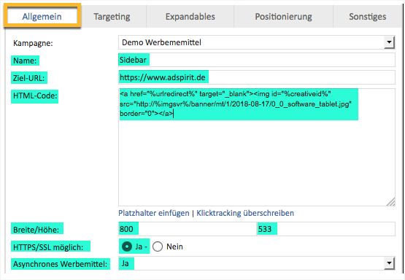This screenshot has height=280, width=405.
Task: Switch to the Allgemein tab
Action: 42,16
